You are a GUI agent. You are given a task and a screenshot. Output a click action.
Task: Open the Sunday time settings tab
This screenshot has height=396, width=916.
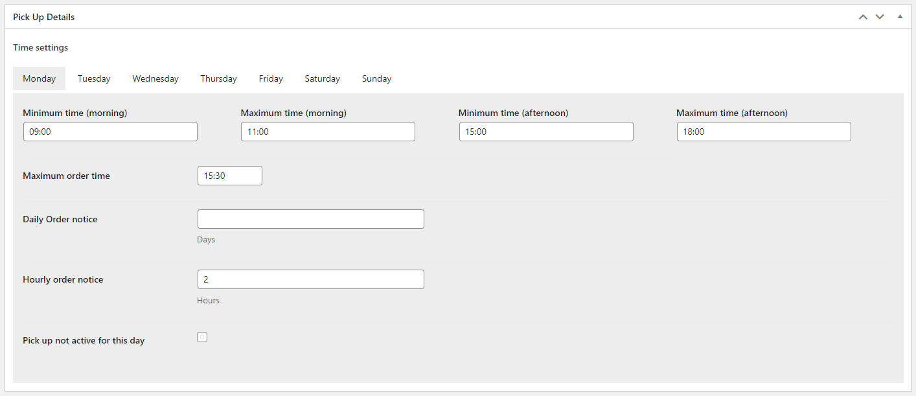(x=376, y=78)
